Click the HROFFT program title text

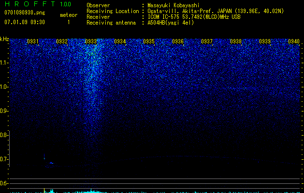(x=30, y=4)
